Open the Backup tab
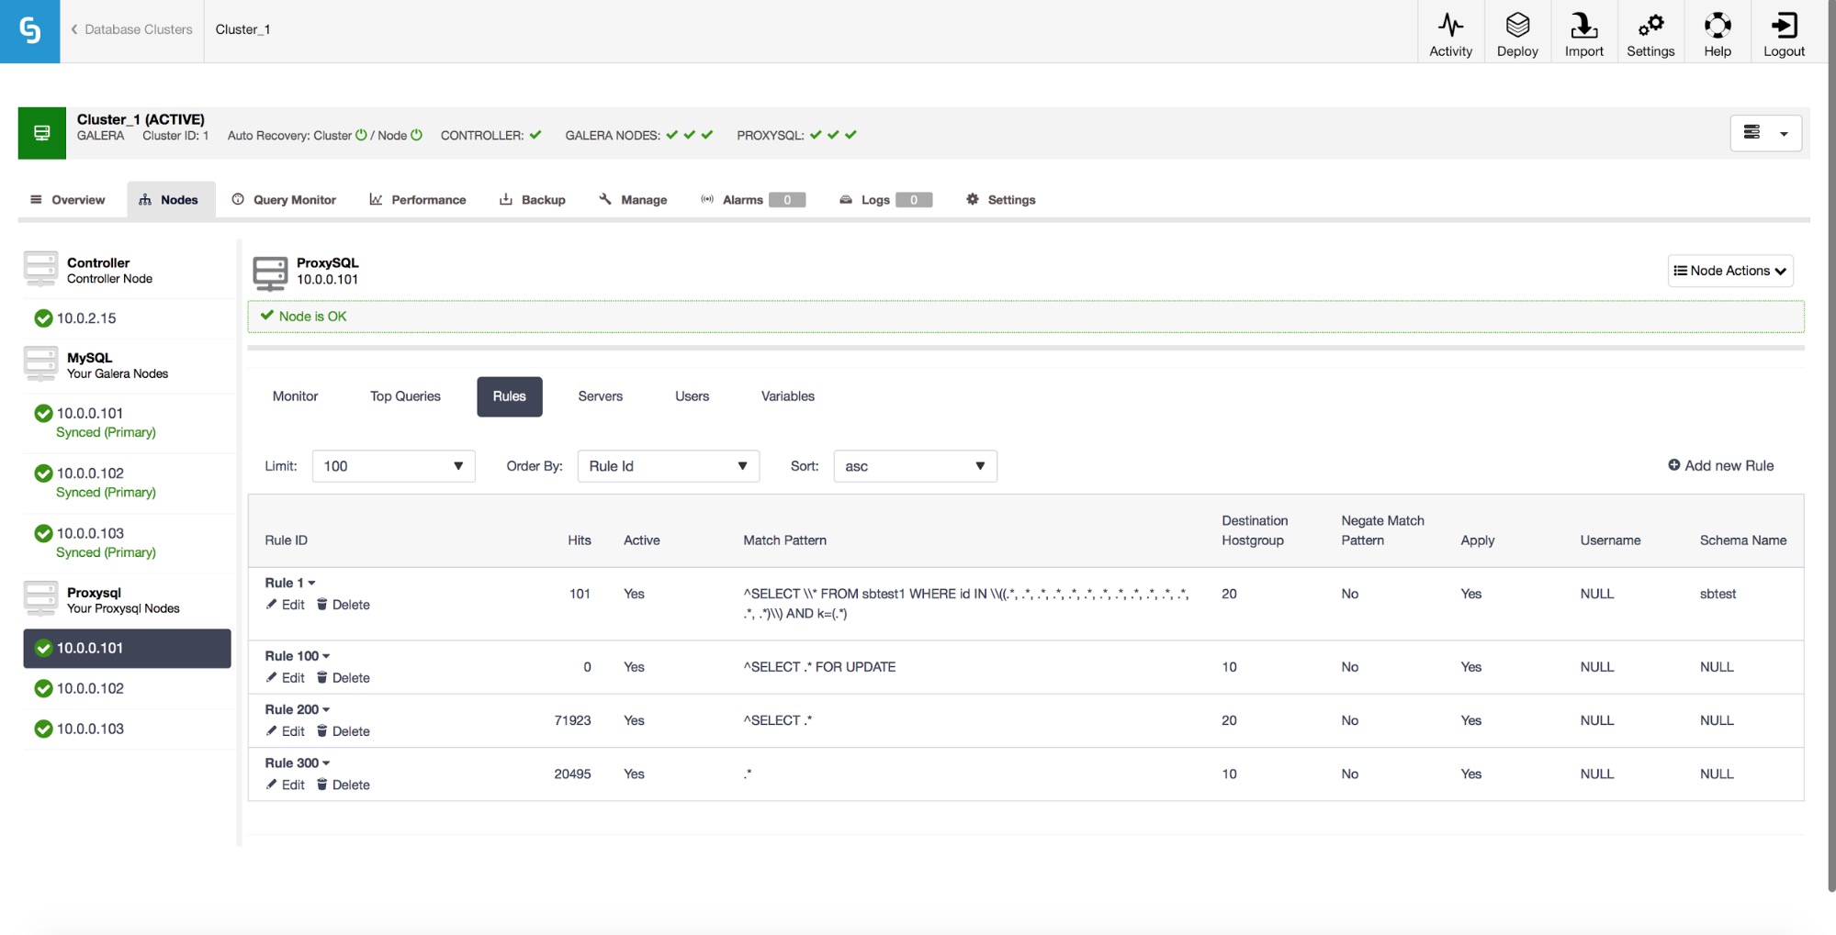1836x935 pixels. (x=533, y=199)
